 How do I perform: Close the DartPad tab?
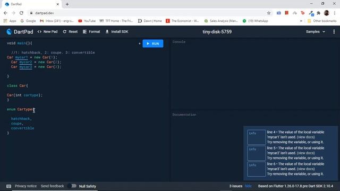coord(58,4)
